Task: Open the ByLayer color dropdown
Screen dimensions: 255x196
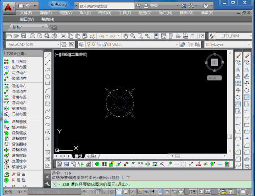Action: [x=249, y=44]
